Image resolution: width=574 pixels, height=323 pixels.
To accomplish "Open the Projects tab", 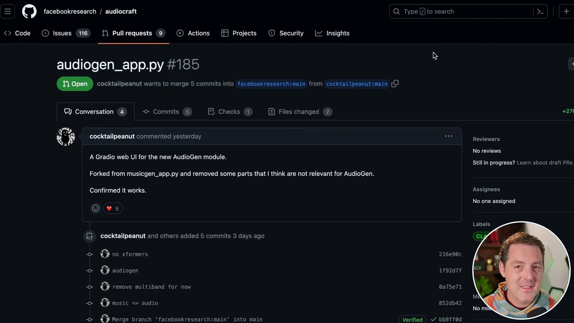I will point(239,33).
